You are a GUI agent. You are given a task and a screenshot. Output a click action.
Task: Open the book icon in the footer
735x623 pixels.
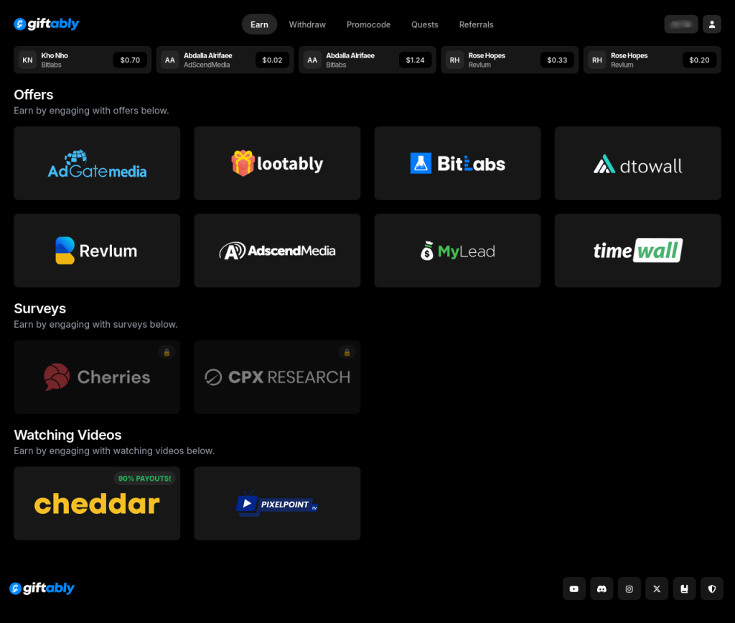point(684,589)
